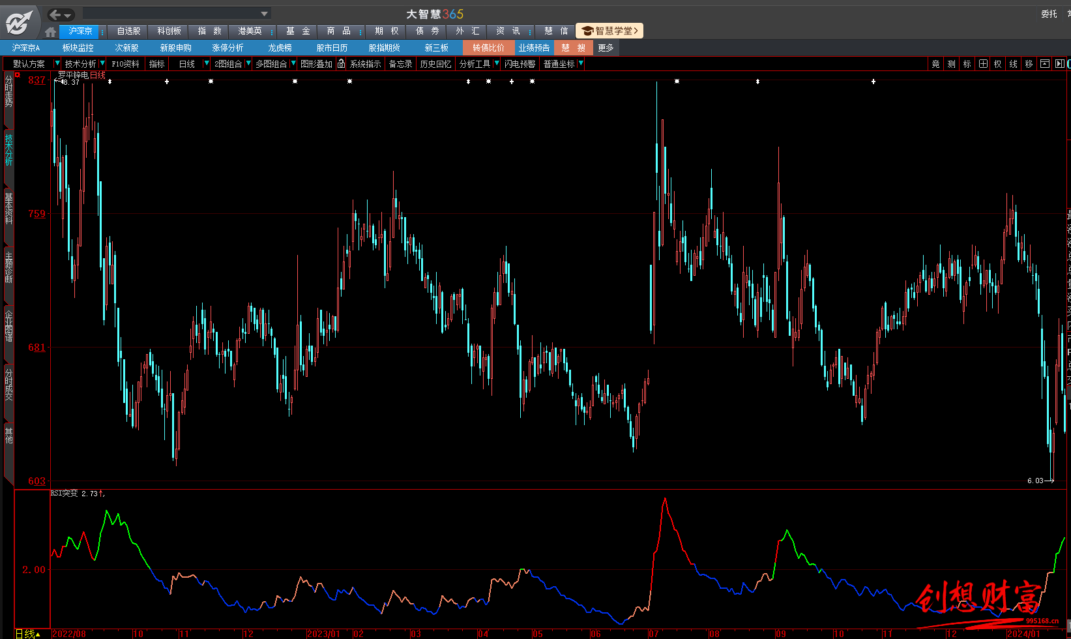The width and height of the screenshot is (1071, 639).
Task: Open 新三板 submenu item
Action: pyautogui.click(x=436, y=48)
